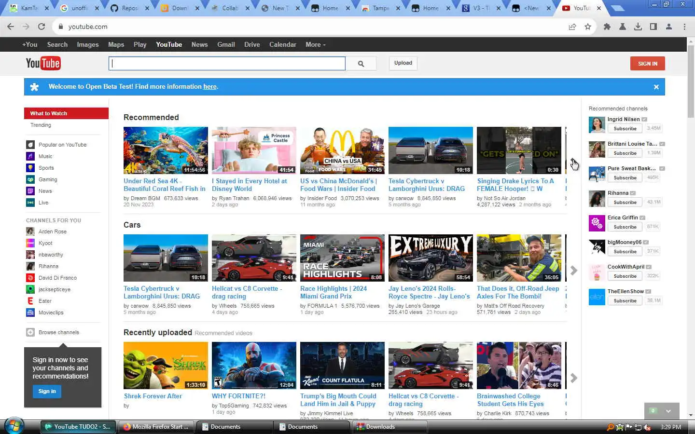Open TheEllenShow channel avatar
The image size is (695, 434).
pyautogui.click(x=597, y=297)
